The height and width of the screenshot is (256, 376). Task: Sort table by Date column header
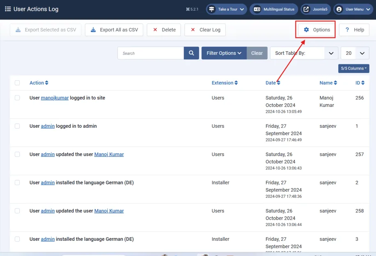(x=273, y=83)
